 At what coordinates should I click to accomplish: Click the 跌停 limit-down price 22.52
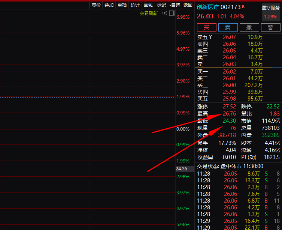pos(273,107)
